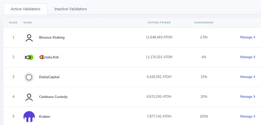The image size is (261, 125).
Task: Open the Binance Staking validator name
Action: click(52, 37)
